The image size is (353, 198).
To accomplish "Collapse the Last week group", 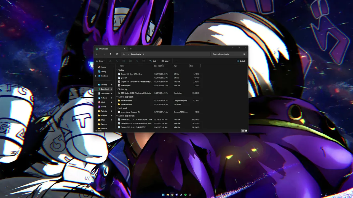I will tap(117, 108).
